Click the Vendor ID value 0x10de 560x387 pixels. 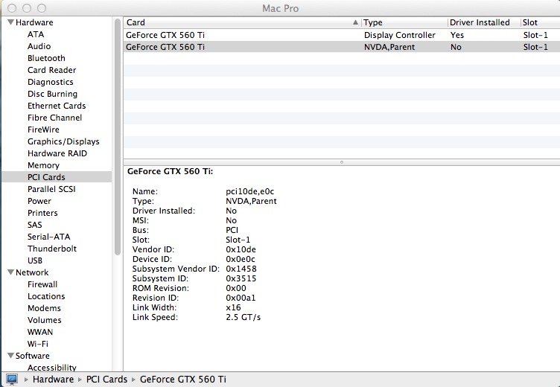point(241,249)
